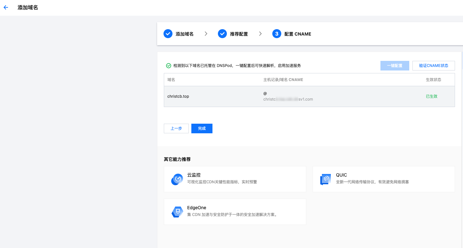Click 验证CNAME状态 button
The image size is (463, 248).
point(434,66)
